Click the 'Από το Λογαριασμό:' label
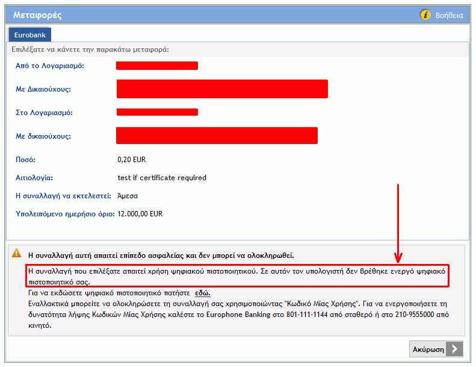The image size is (476, 367). pos(50,66)
